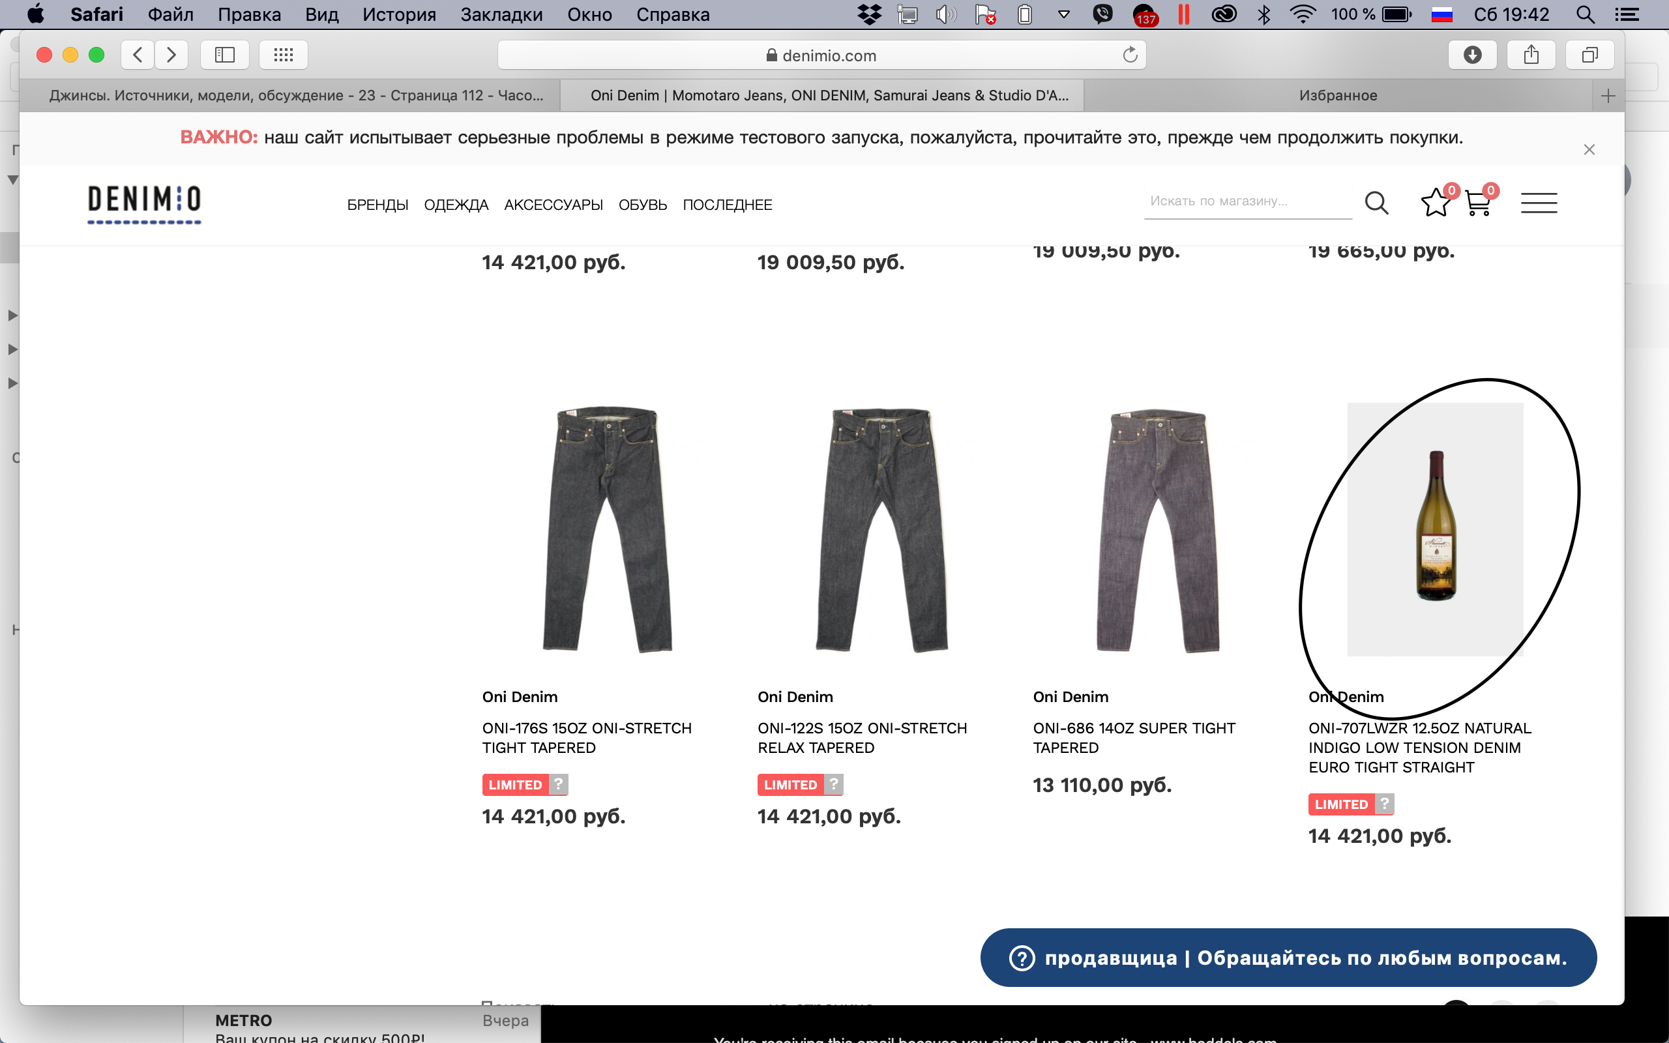
Task: Show Safari sidebar
Action: (x=225, y=55)
